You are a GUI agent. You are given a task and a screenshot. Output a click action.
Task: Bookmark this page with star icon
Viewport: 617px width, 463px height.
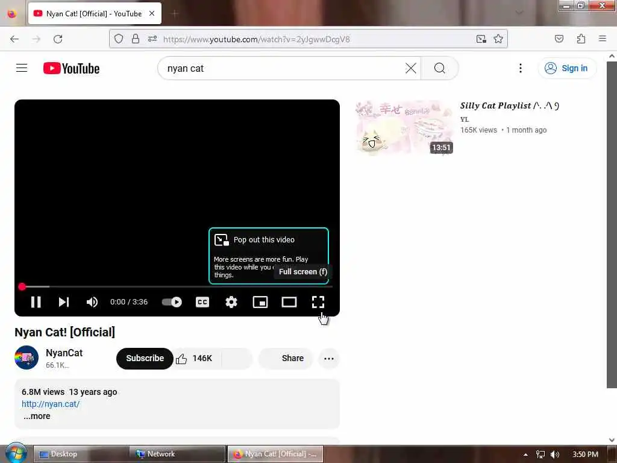pos(498,39)
